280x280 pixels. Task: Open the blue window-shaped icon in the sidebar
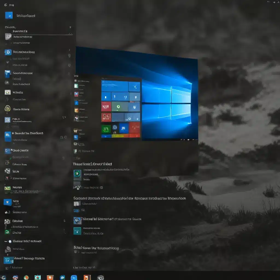click(8, 74)
